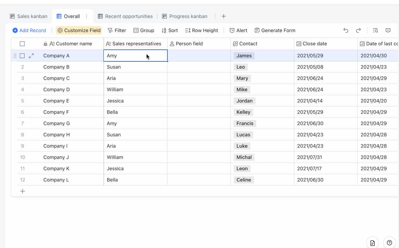This screenshot has height=248, width=399.
Task: Open the Row Height menu
Action: [x=202, y=30]
